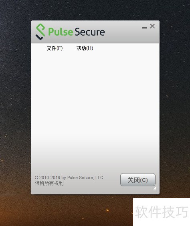Click the 保留所有权利 text
This screenshot has height=226, width=190.
[x=49, y=183]
